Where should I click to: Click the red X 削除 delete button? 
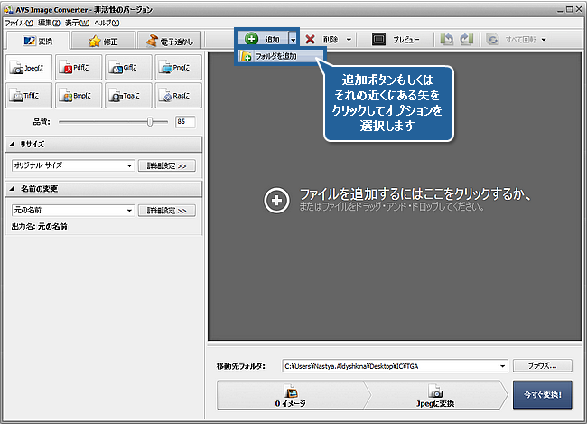pyautogui.click(x=322, y=39)
